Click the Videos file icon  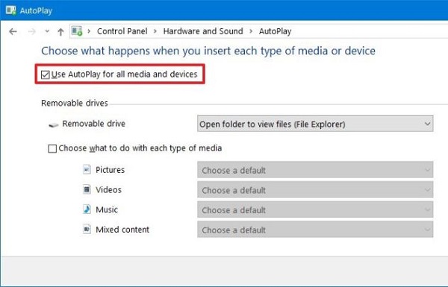click(87, 189)
